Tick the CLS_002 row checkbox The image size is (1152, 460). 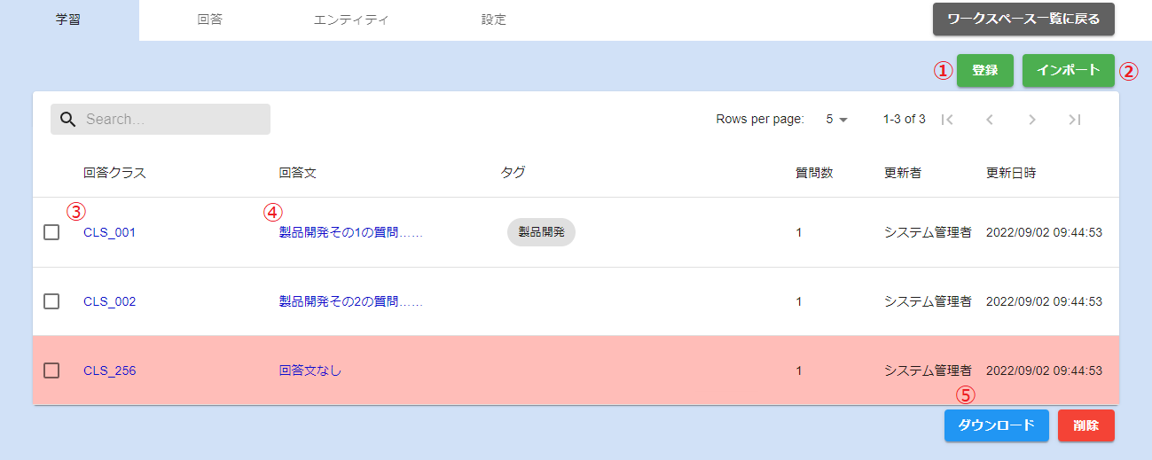(x=51, y=301)
